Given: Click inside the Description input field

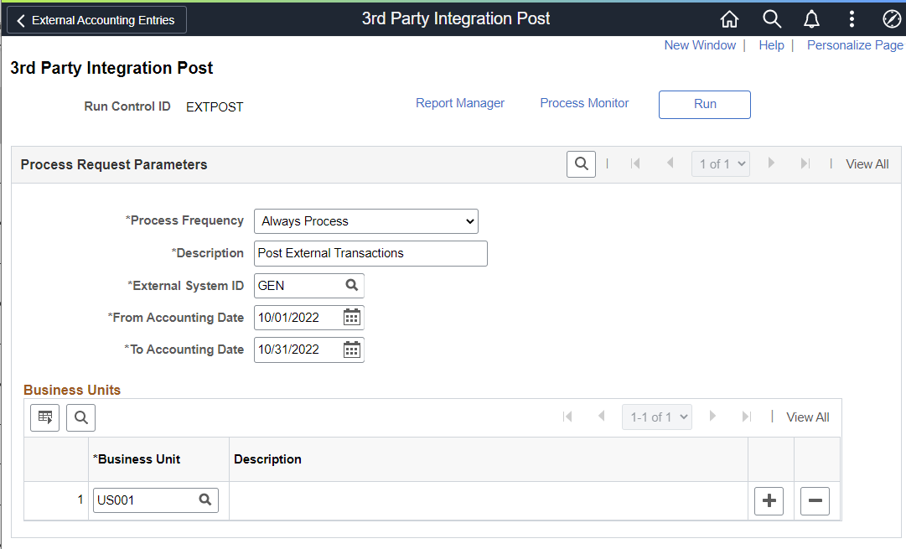Looking at the screenshot, I should coord(370,253).
